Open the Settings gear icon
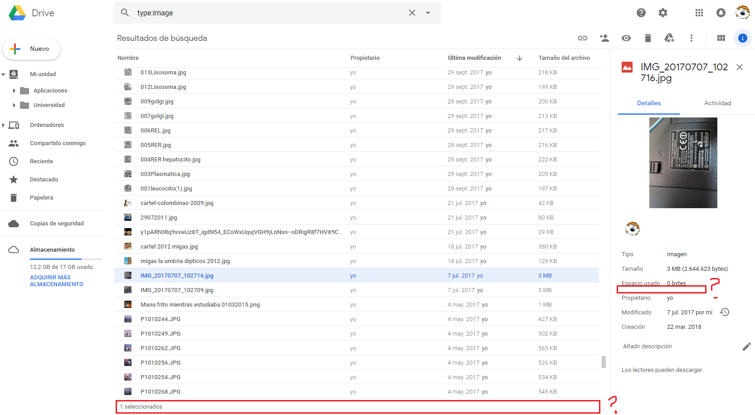The height and width of the screenshot is (415, 755). click(x=663, y=13)
